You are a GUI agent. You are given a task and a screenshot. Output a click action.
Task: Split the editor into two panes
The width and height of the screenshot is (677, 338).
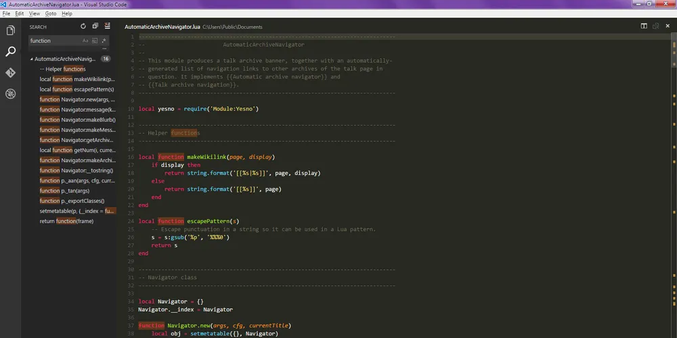pos(644,26)
